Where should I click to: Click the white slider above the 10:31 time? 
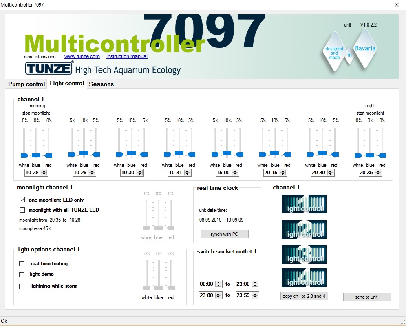[167, 155]
